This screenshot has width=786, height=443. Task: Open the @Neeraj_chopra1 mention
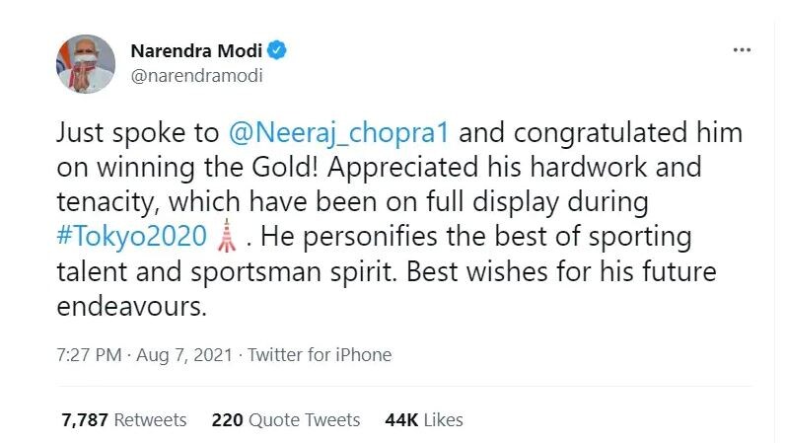339,134
